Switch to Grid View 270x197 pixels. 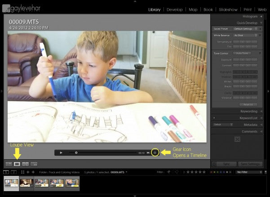click(x=9, y=164)
